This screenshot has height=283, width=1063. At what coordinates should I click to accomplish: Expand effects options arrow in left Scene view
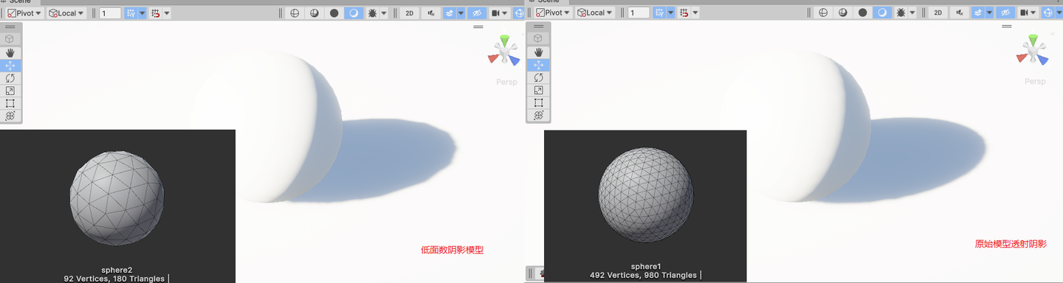(x=461, y=13)
